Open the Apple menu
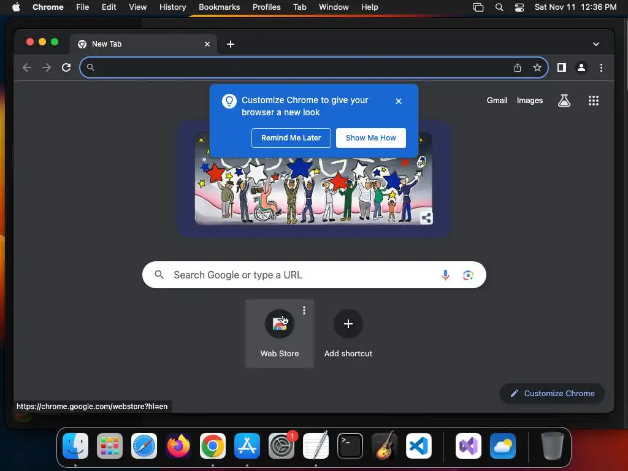Screen dimensions: 628x471 tap(16, 7)
